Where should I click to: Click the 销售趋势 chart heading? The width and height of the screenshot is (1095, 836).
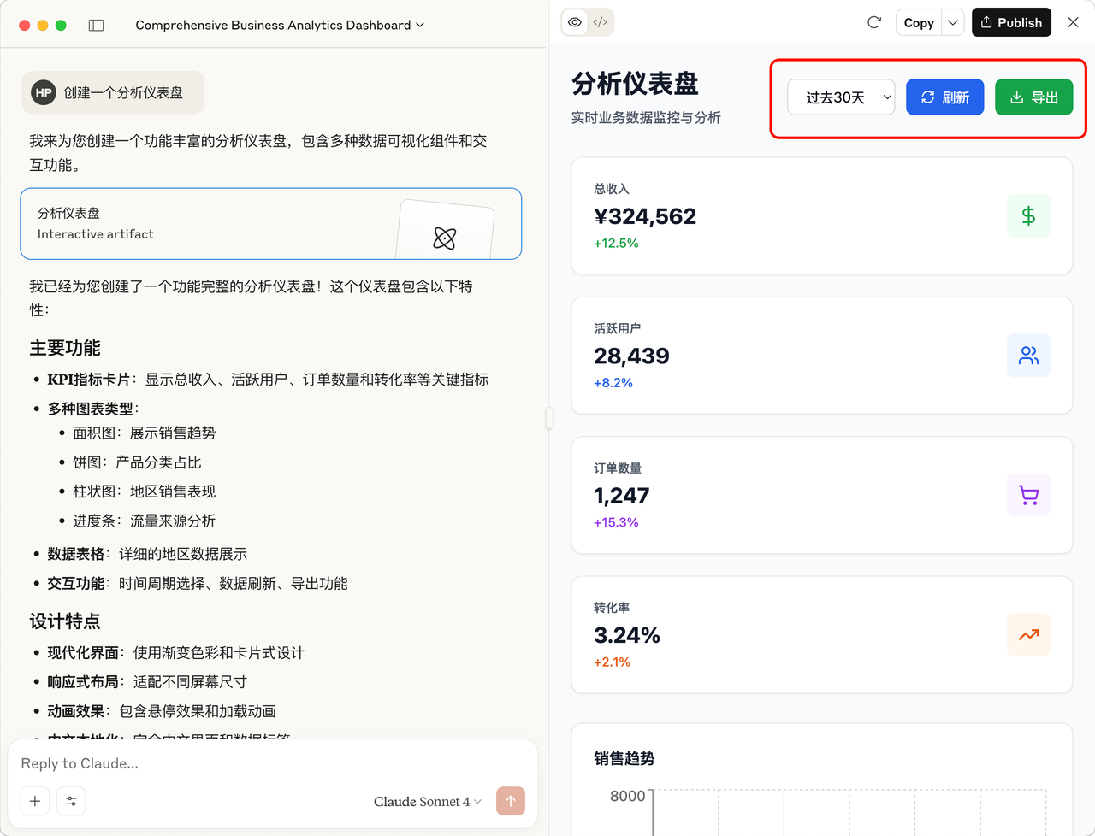point(624,758)
